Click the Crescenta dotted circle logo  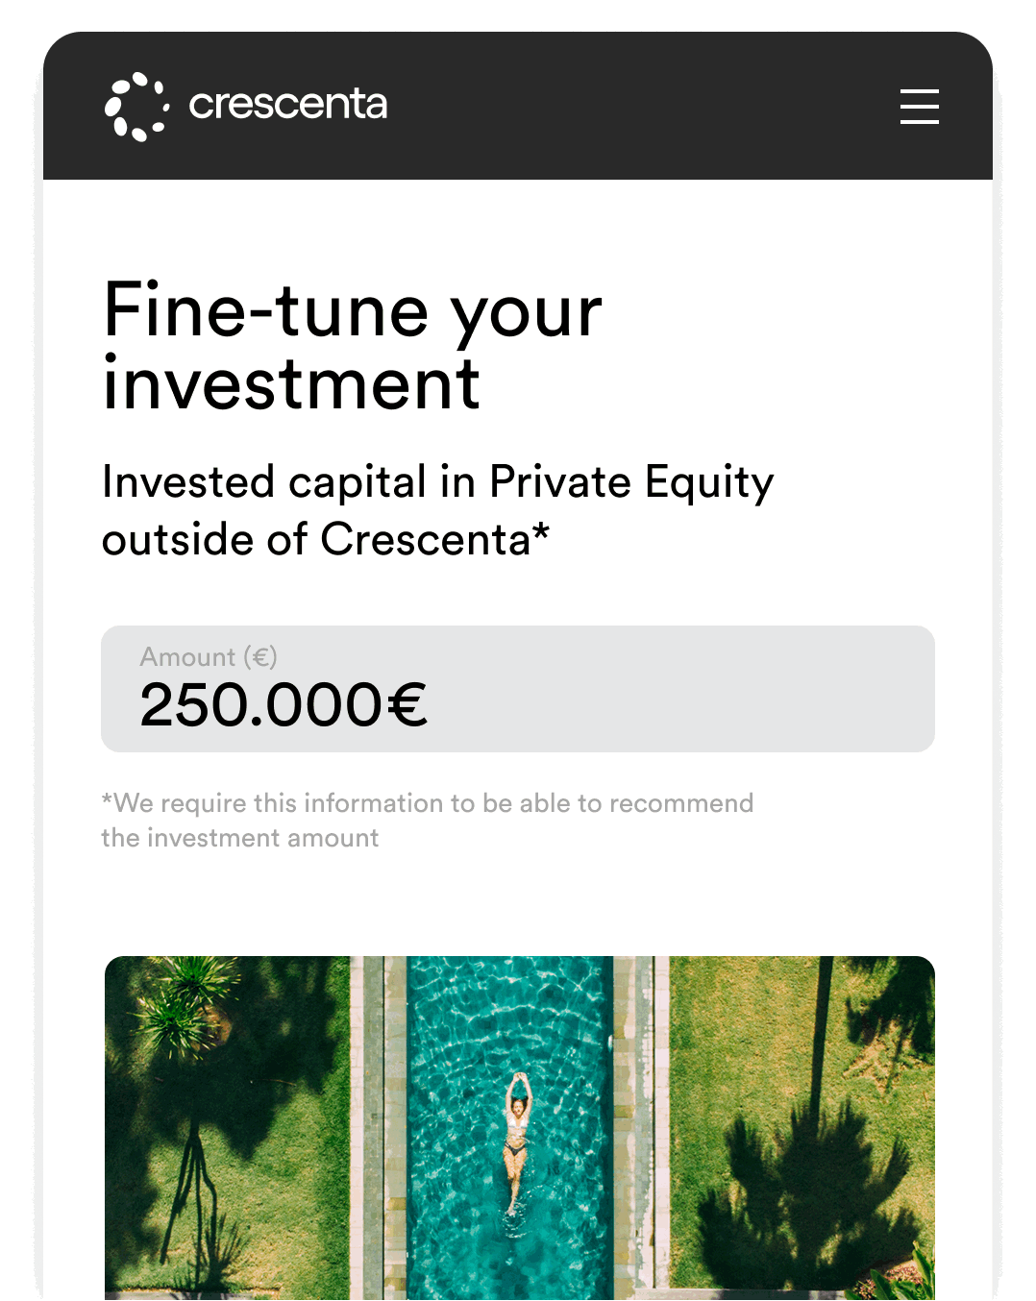tap(136, 107)
